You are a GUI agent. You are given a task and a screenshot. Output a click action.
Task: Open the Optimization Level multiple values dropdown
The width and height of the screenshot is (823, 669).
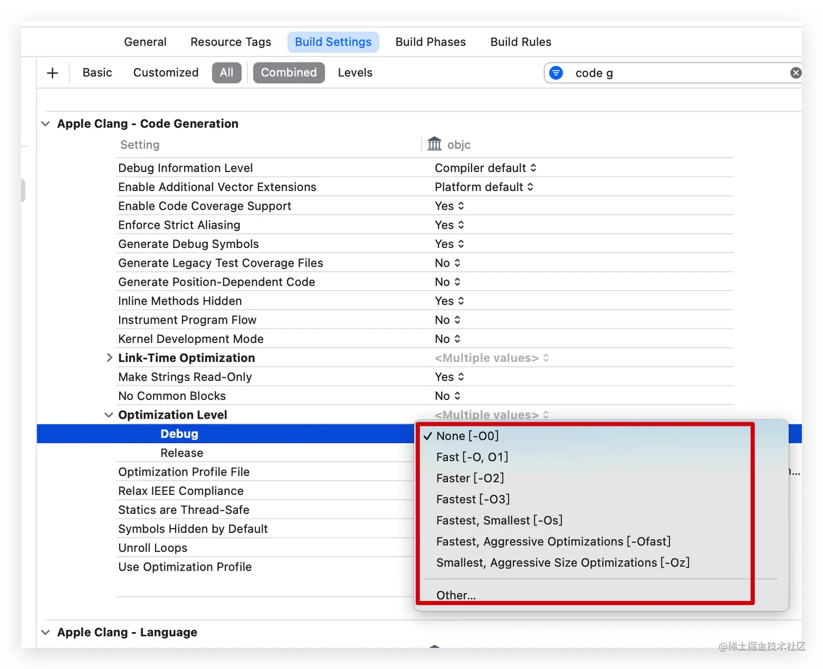pos(492,415)
